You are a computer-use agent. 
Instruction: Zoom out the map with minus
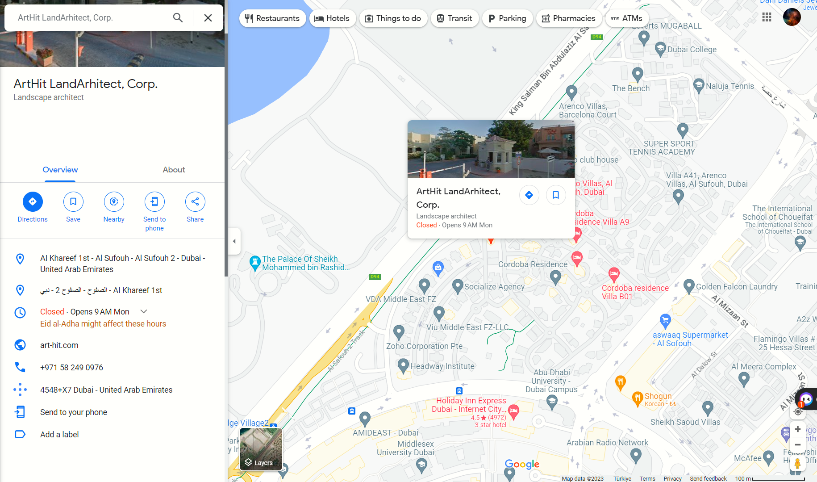tap(798, 445)
